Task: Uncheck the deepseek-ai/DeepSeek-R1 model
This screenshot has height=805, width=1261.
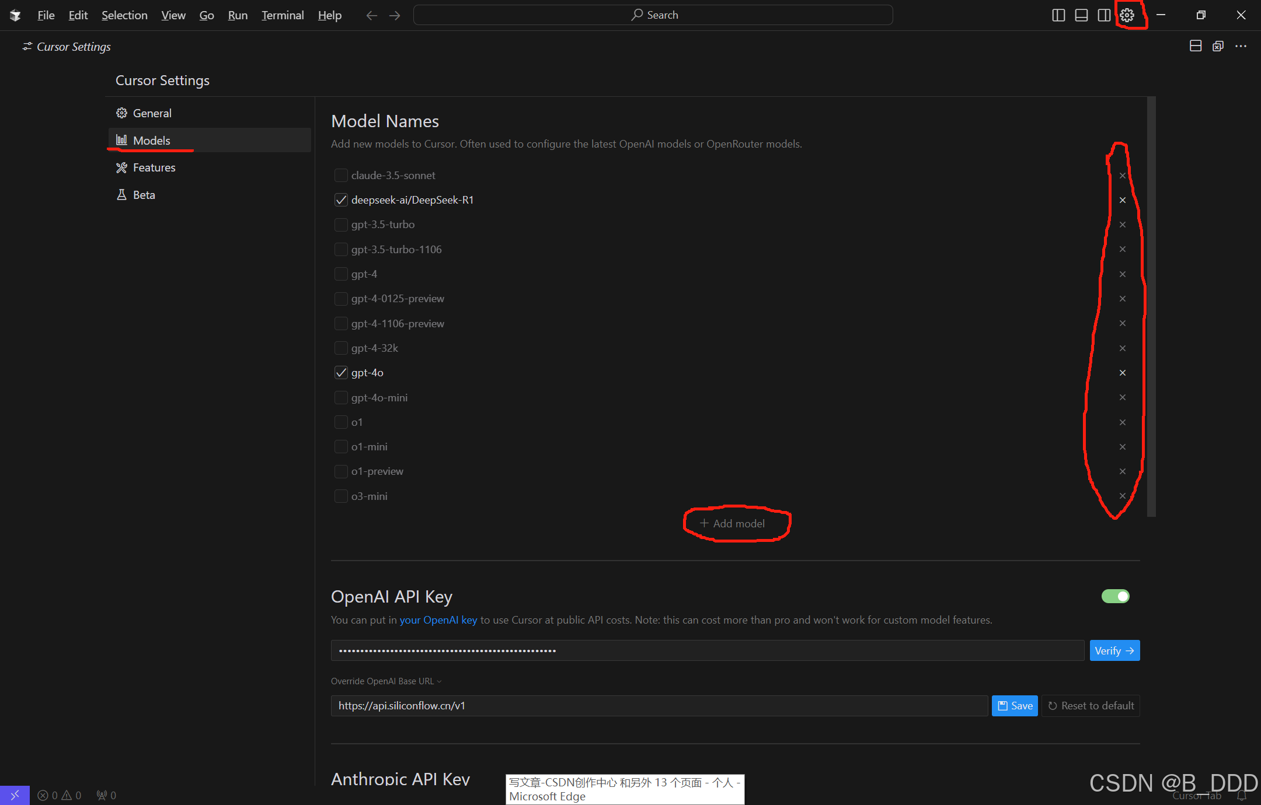Action: point(341,199)
